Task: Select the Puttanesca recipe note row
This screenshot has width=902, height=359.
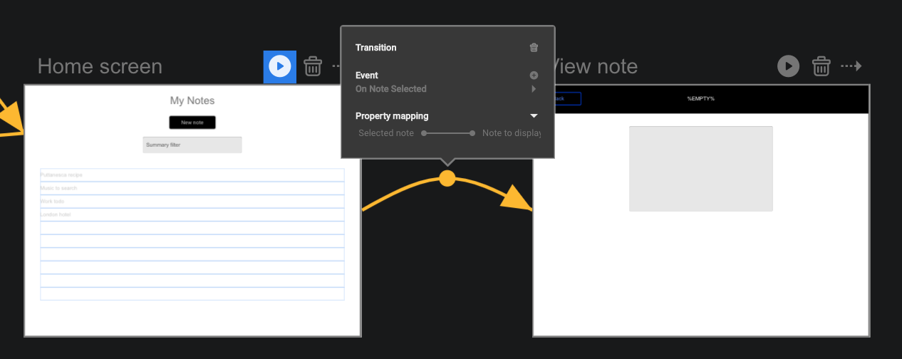Action: [x=192, y=175]
